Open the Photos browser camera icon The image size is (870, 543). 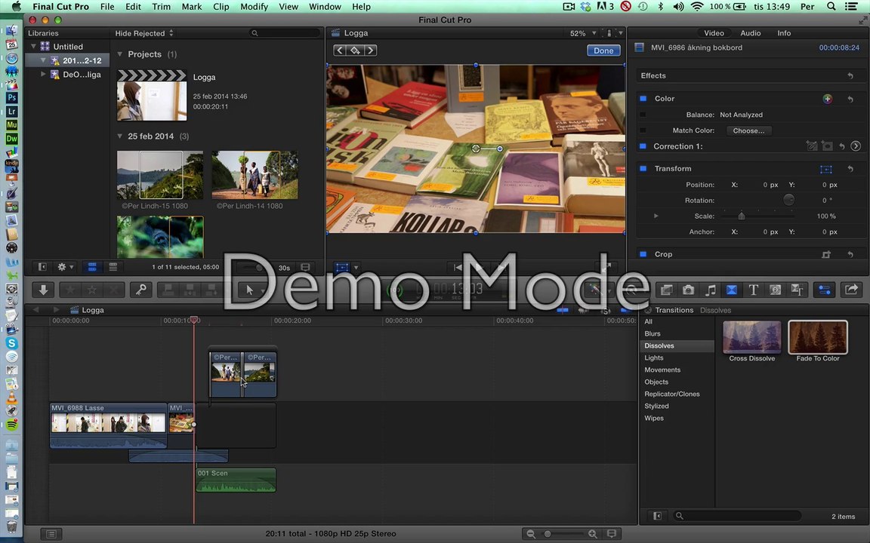pos(688,290)
